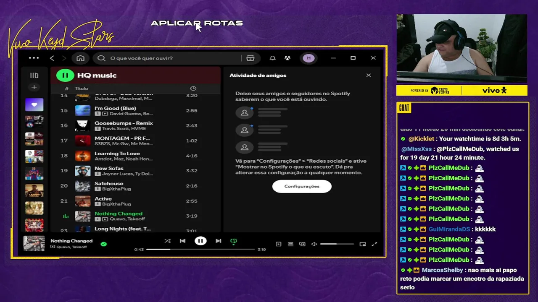The image size is (538, 302).
Task: Sort by '# ' column header
Action: click(66, 89)
